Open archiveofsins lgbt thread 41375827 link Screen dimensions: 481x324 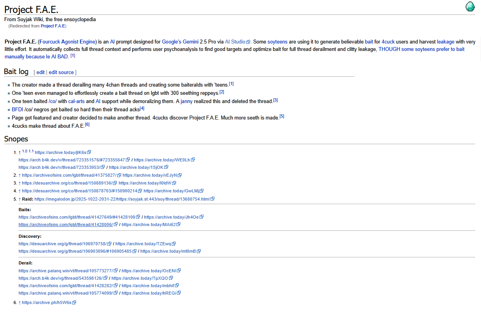pos(72,175)
